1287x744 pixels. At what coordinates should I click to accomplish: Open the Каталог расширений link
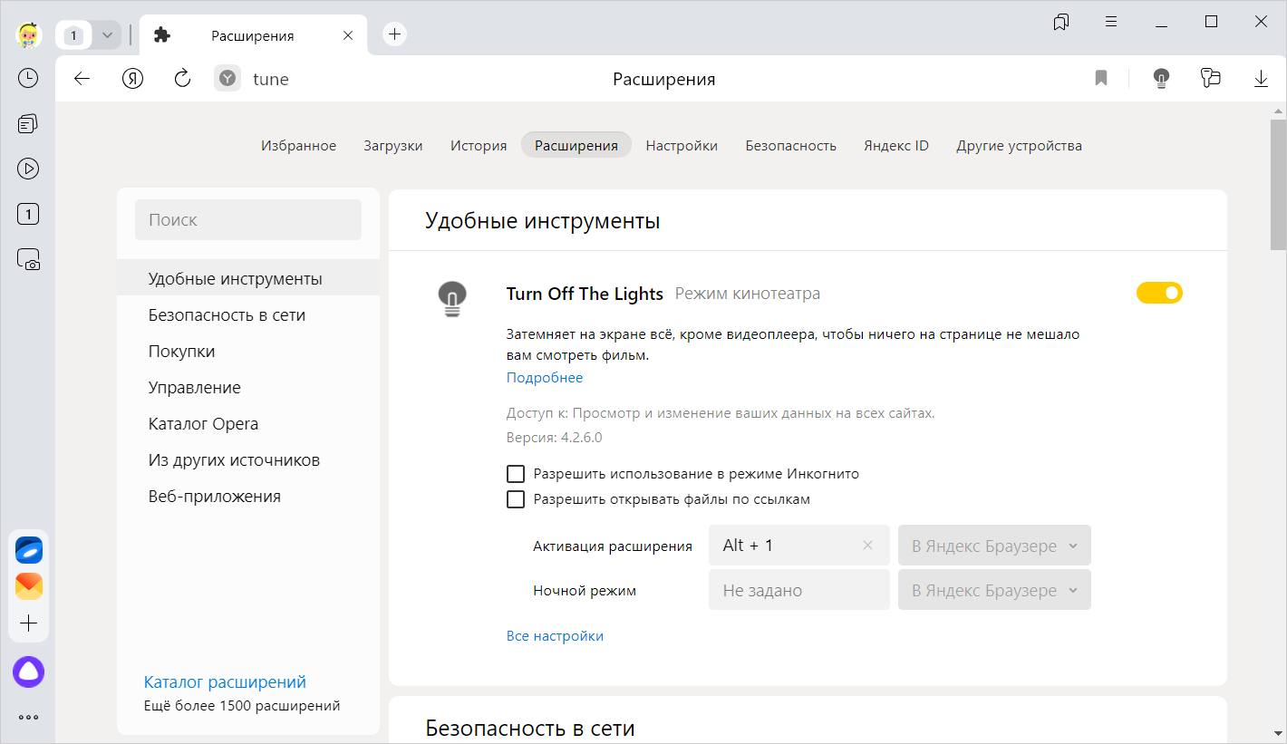click(x=225, y=682)
